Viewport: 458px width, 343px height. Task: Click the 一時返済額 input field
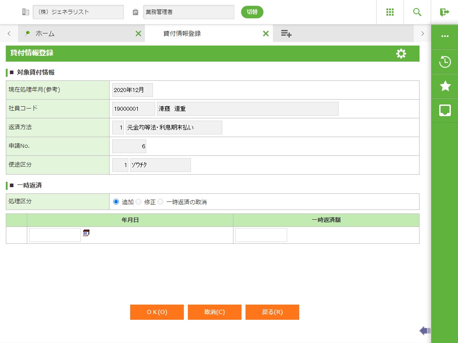[261, 235]
